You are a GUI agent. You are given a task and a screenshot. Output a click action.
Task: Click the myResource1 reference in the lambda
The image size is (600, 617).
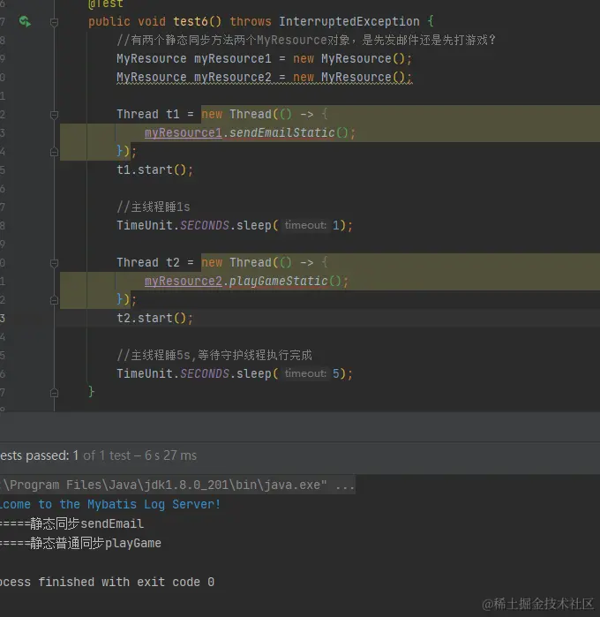point(184,133)
